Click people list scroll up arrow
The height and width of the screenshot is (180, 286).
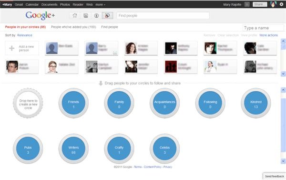(x=283, y=41)
